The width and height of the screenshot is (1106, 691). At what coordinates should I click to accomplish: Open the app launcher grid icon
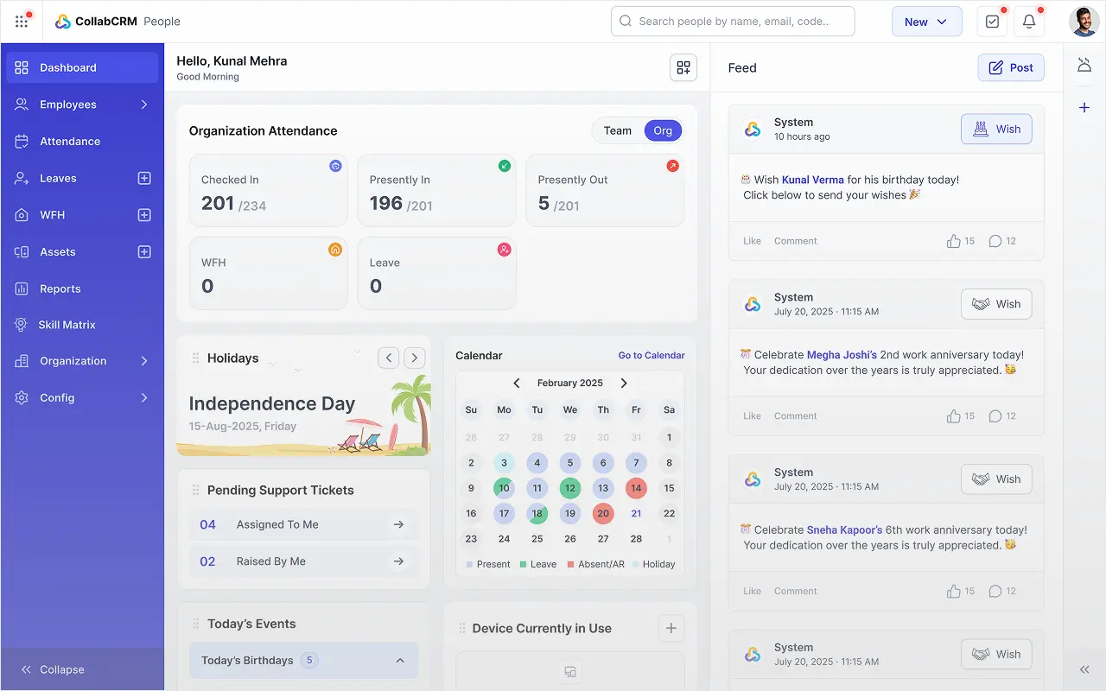tap(22, 22)
